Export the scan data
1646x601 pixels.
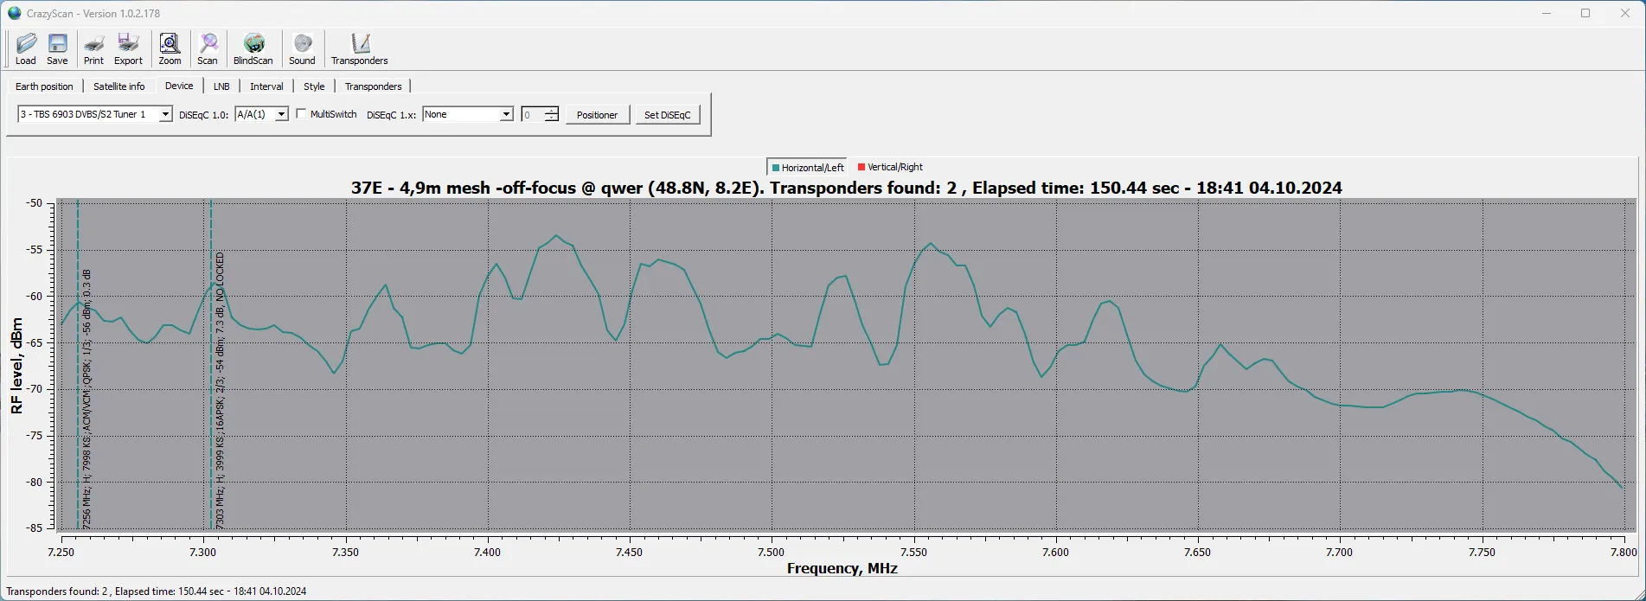pos(128,48)
